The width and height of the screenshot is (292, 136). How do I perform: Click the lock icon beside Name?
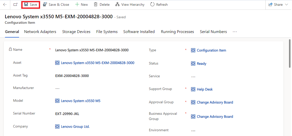[11, 49]
